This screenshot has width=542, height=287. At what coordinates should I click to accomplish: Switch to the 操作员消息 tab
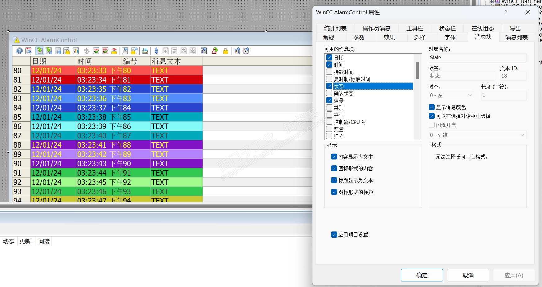(376, 29)
